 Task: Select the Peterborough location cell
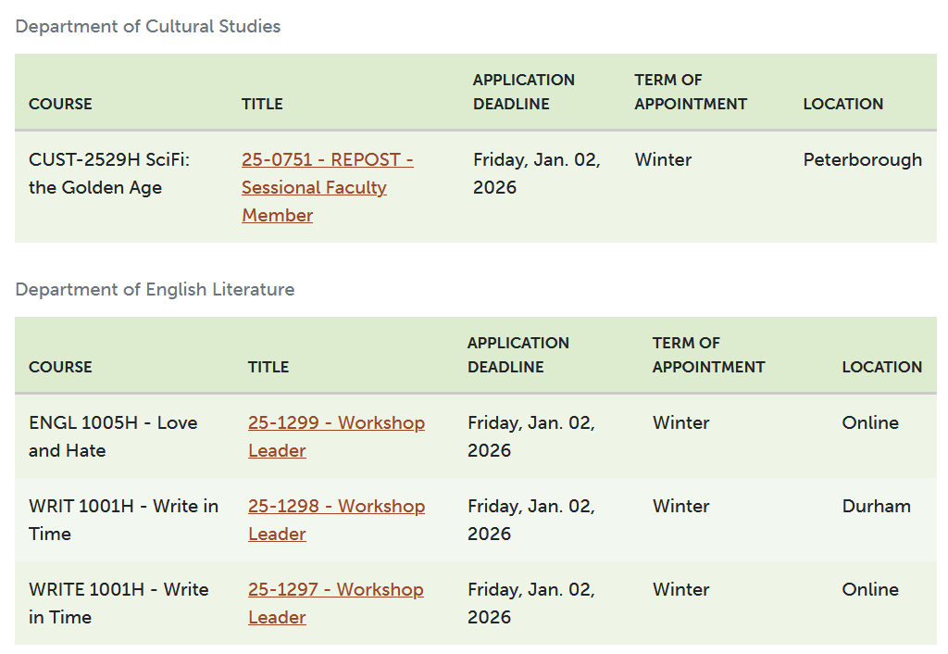(x=862, y=159)
